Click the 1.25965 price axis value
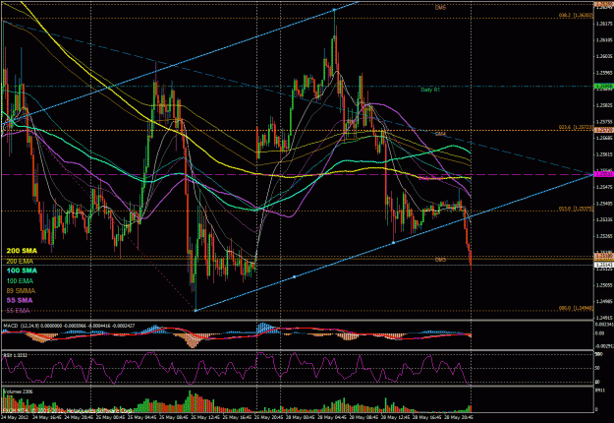614x423 pixels. [x=604, y=73]
